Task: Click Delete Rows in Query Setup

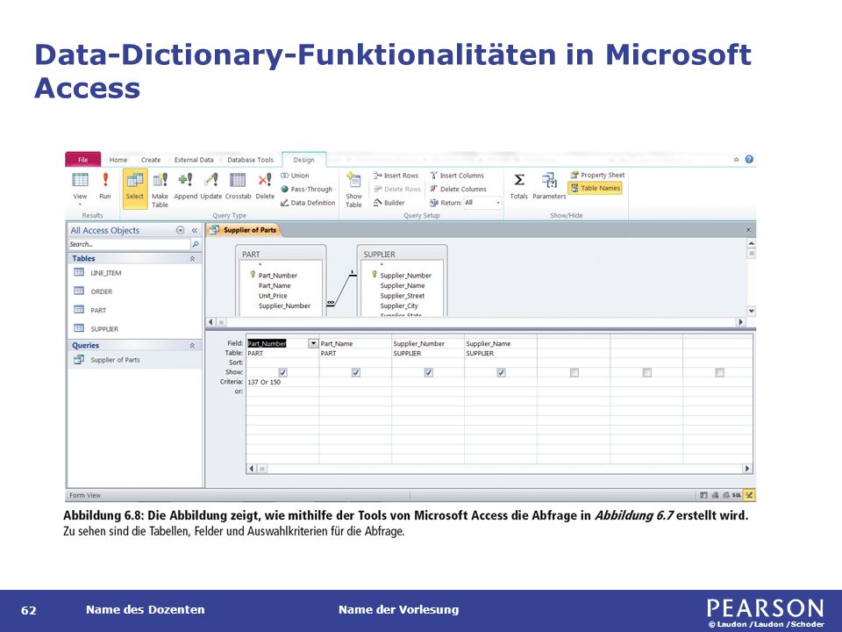Action: (396, 190)
